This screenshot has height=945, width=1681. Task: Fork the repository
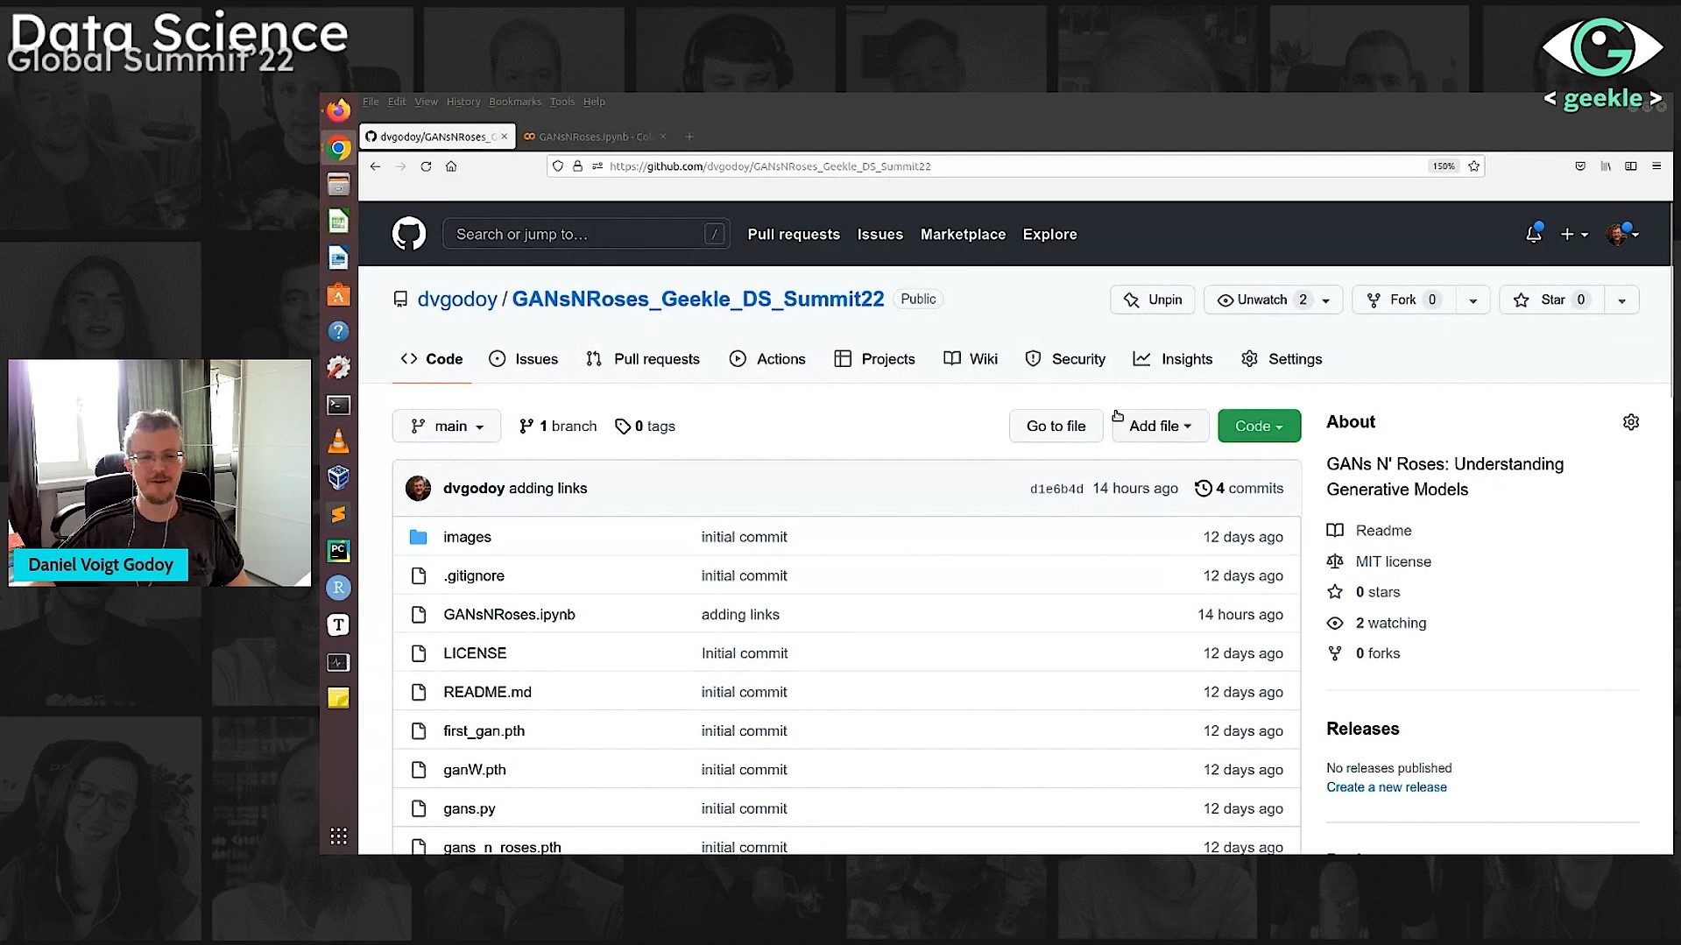tap(1404, 300)
